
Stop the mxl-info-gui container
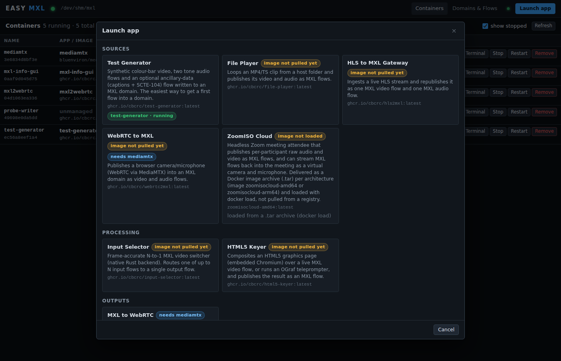(498, 73)
